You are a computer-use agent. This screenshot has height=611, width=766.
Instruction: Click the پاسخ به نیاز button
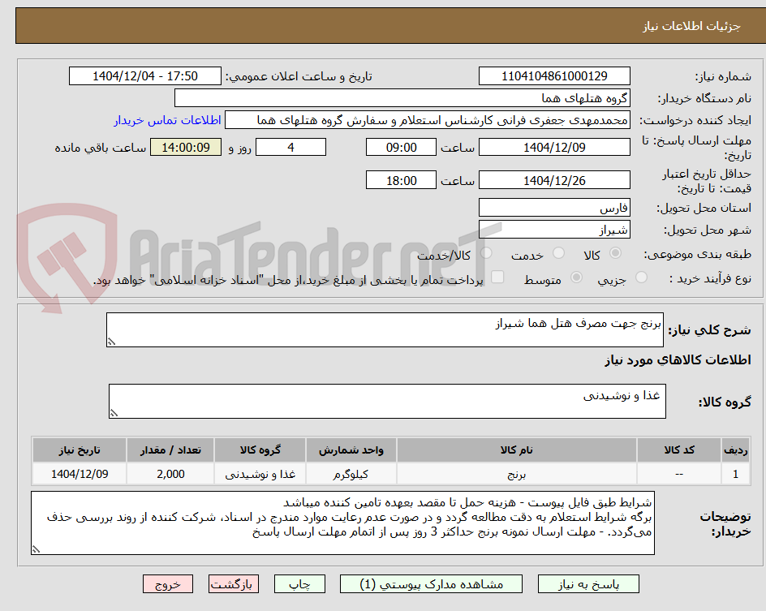pyautogui.click(x=588, y=584)
